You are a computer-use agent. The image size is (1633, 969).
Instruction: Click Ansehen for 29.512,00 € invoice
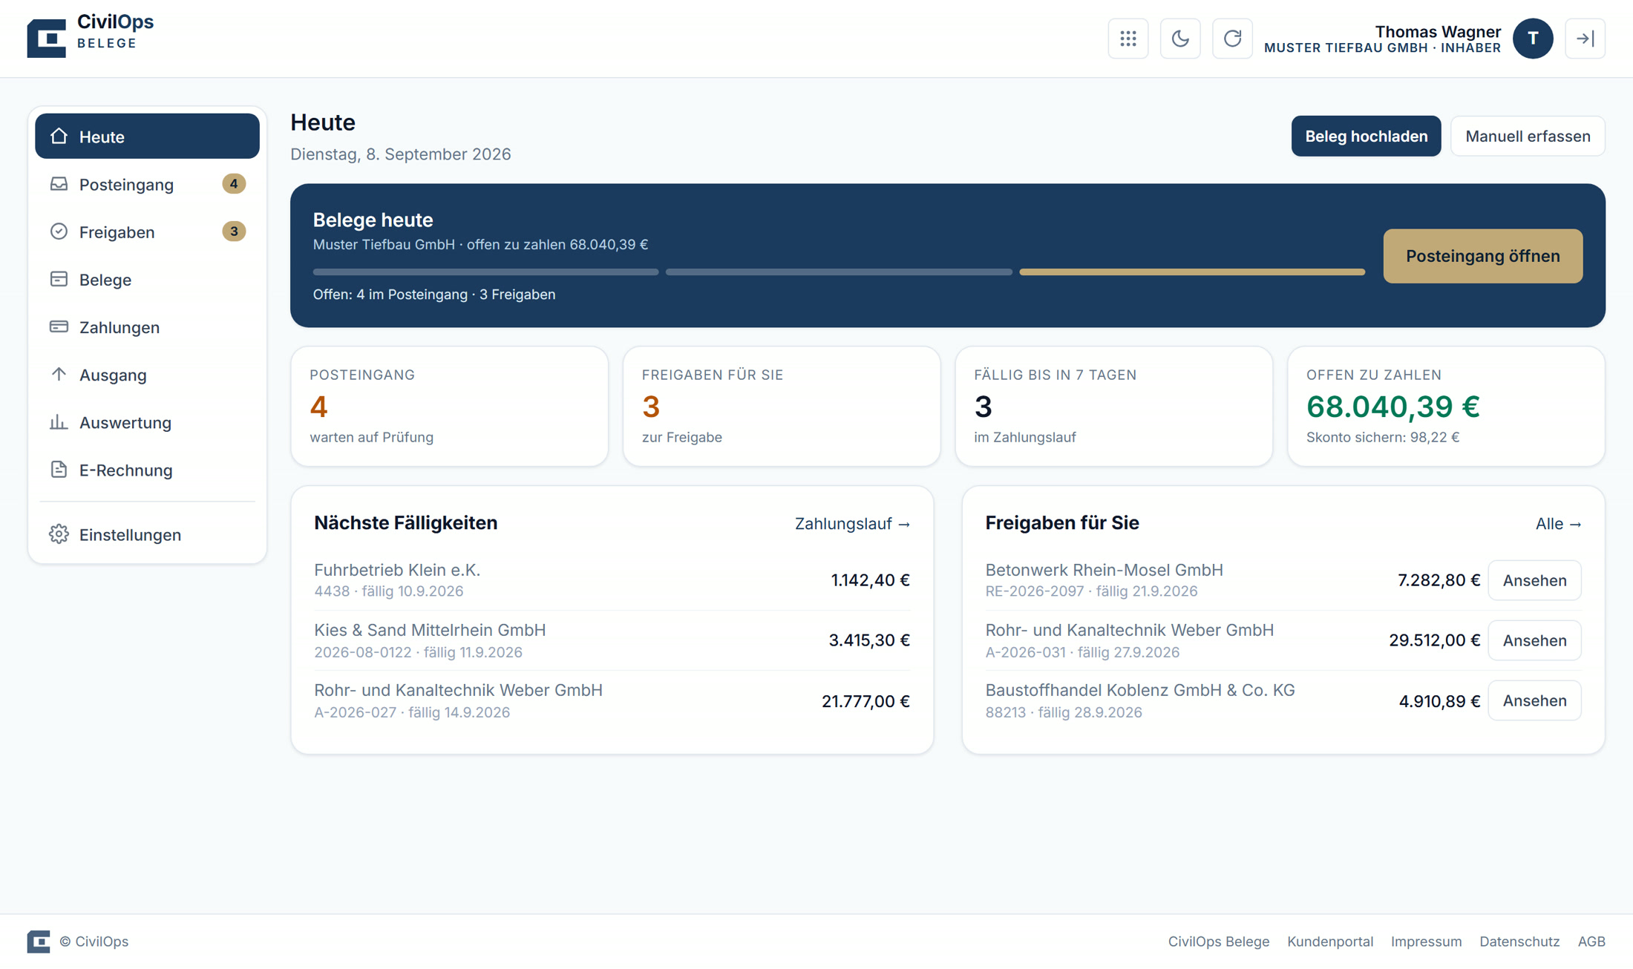(1534, 640)
